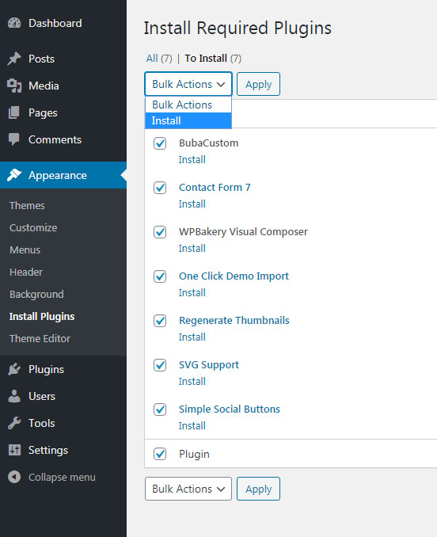Open the Themes submenu item

27,205
